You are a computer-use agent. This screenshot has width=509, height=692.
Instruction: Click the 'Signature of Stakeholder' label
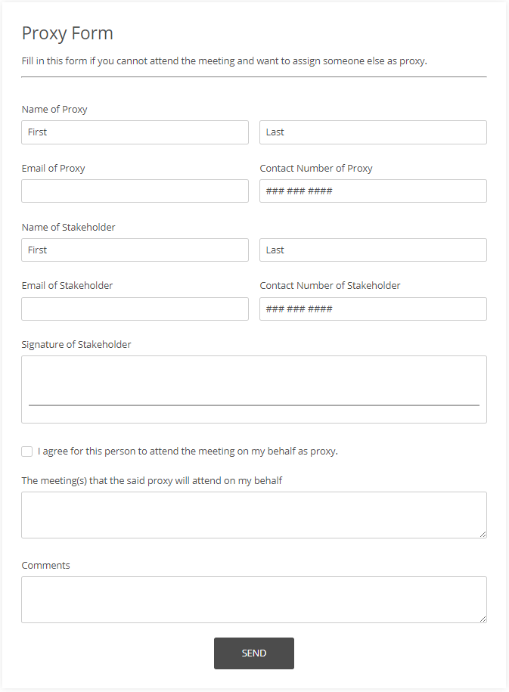(x=76, y=345)
